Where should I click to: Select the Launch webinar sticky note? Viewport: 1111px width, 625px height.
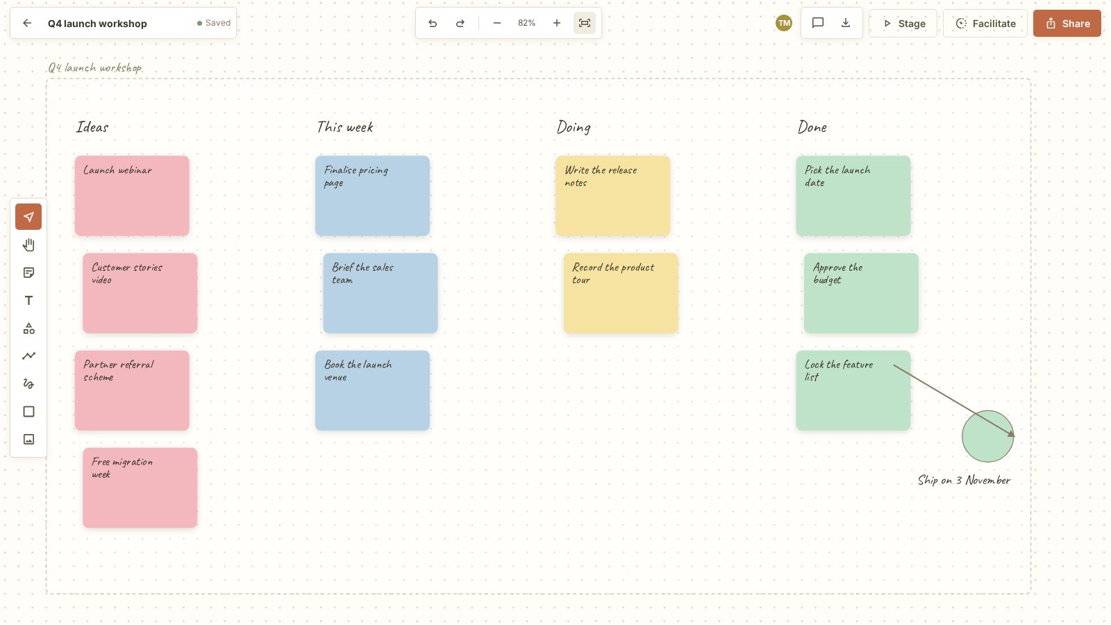[x=132, y=196]
